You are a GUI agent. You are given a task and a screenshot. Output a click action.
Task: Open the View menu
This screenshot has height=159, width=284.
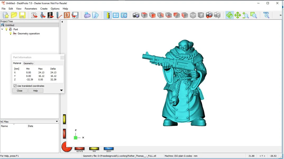click(19, 9)
